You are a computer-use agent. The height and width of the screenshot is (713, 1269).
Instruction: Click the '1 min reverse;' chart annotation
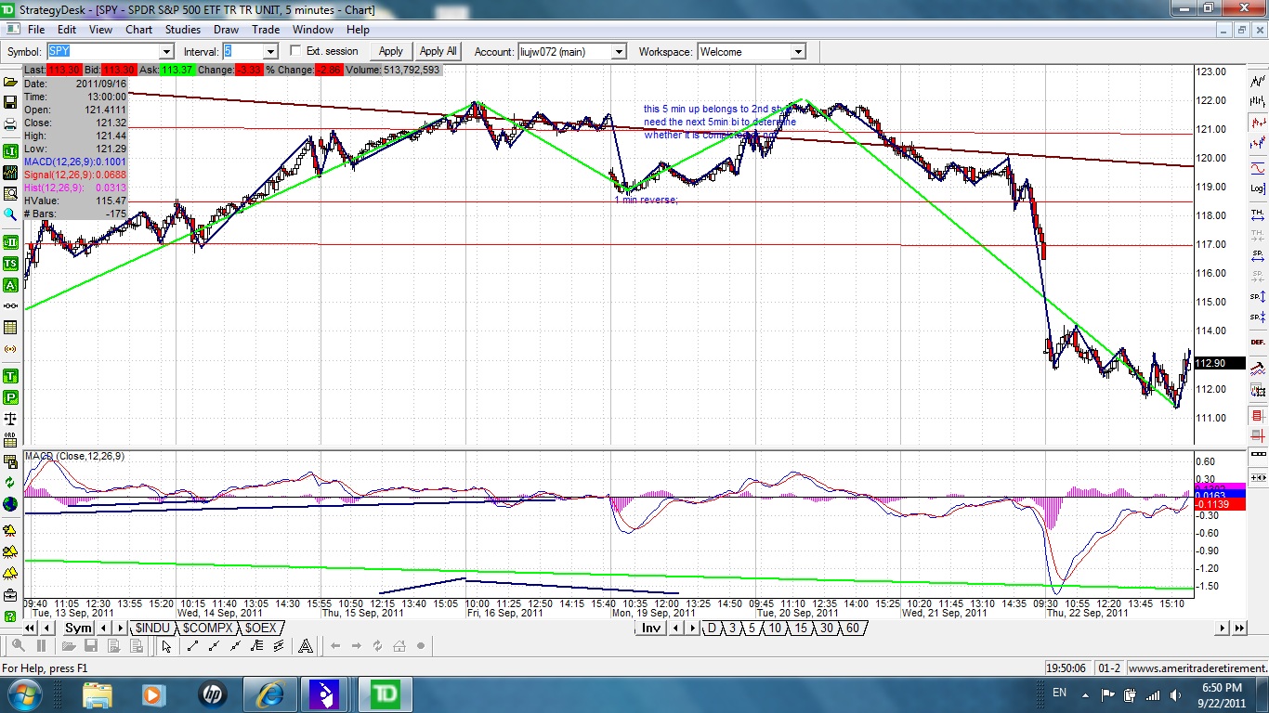coord(647,200)
